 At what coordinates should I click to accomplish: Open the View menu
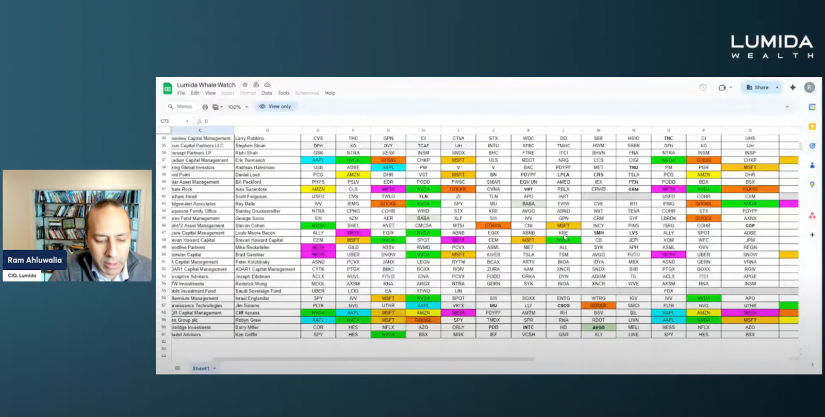210,93
